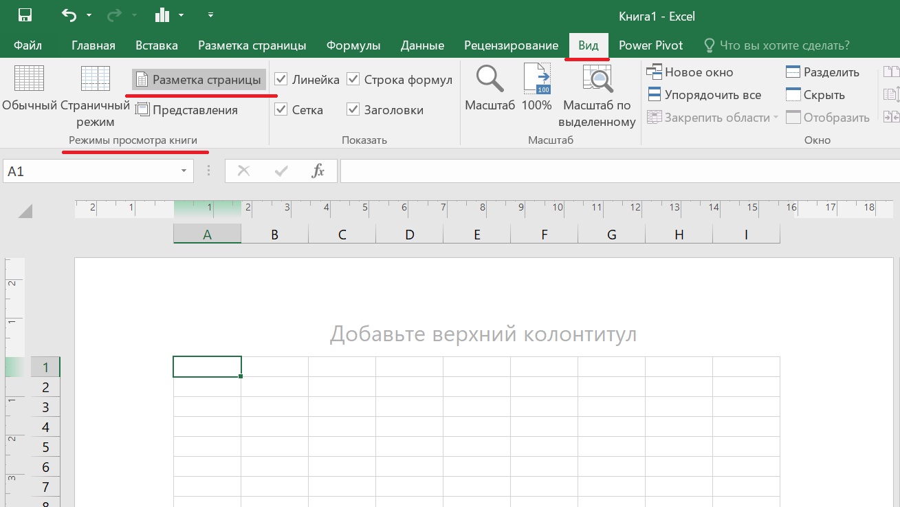Open Представления custom views

(x=186, y=109)
